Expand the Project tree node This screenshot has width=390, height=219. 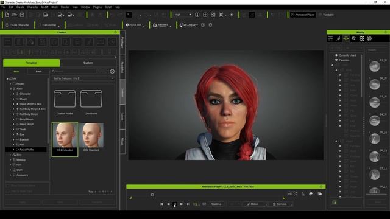[x=10, y=84]
